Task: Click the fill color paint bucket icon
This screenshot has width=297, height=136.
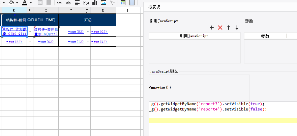Action: [11, 2]
